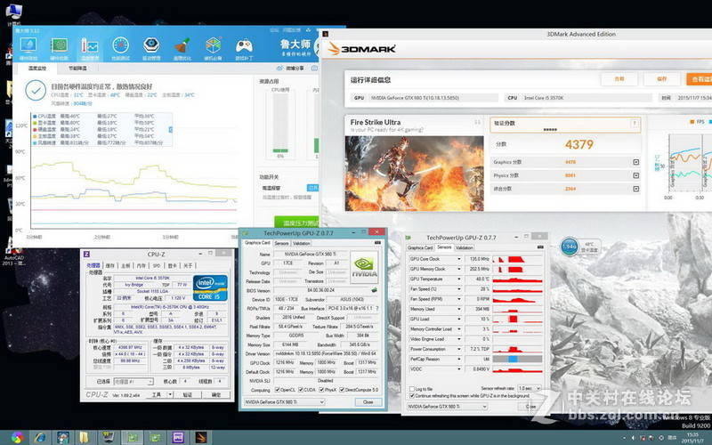Click the 1.94G floating memory widget
The width and height of the screenshot is (712, 445).
[x=570, y=247]
